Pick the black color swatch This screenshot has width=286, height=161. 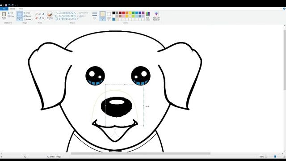coord(114,13)
